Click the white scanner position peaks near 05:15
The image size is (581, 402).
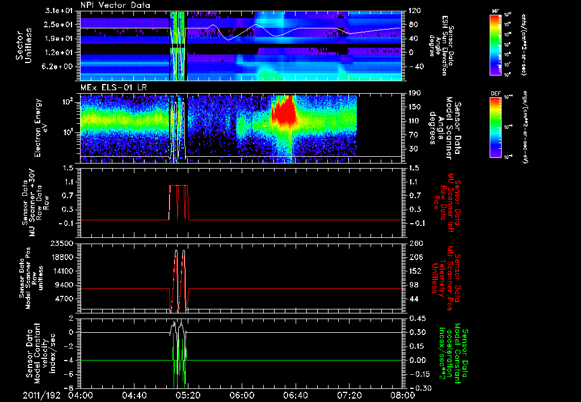[180, 280]
